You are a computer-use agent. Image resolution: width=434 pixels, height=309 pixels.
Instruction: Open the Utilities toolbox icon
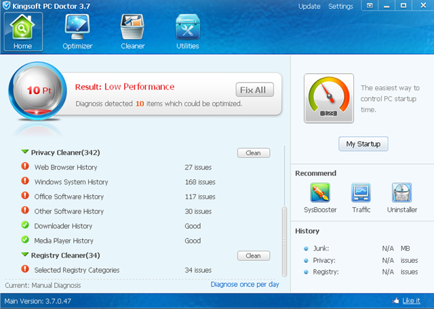coord(188,27)
